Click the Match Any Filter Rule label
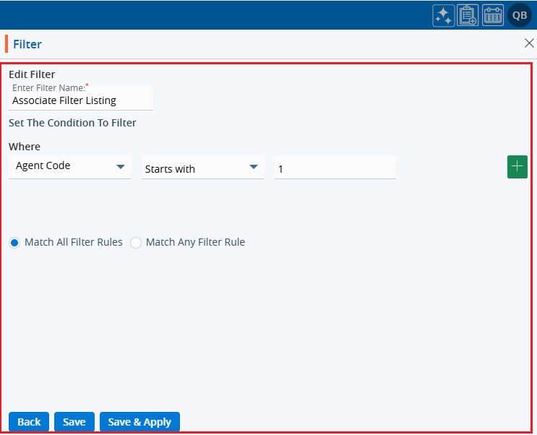Screen dimensions: 537x435 click(195, 243)
